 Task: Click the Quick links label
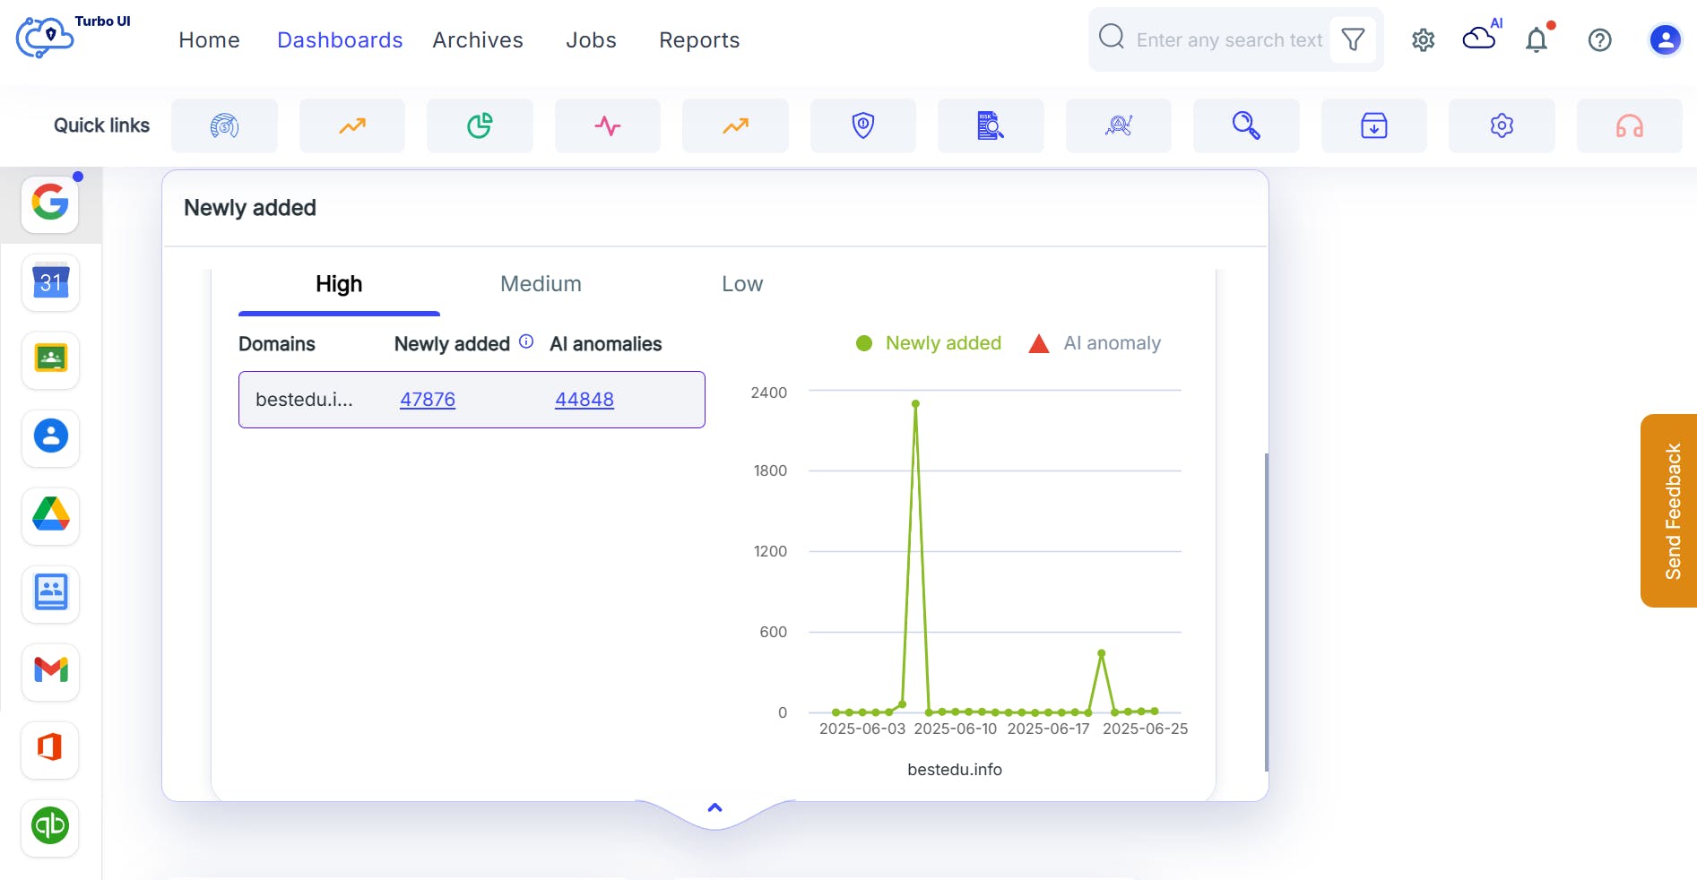[101, 125]
